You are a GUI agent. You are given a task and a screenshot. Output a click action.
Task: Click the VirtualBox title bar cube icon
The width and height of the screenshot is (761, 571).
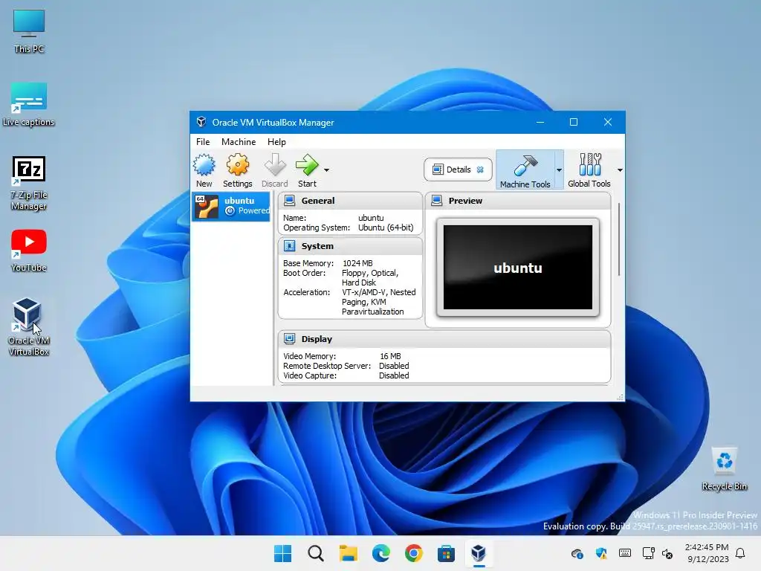201,122
